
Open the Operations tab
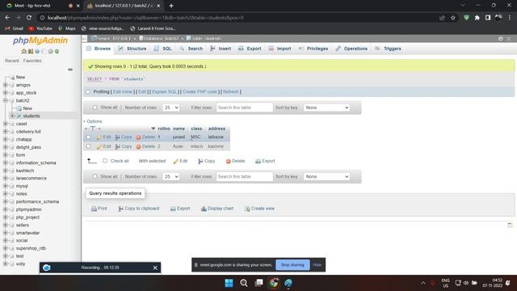point(351,48)
